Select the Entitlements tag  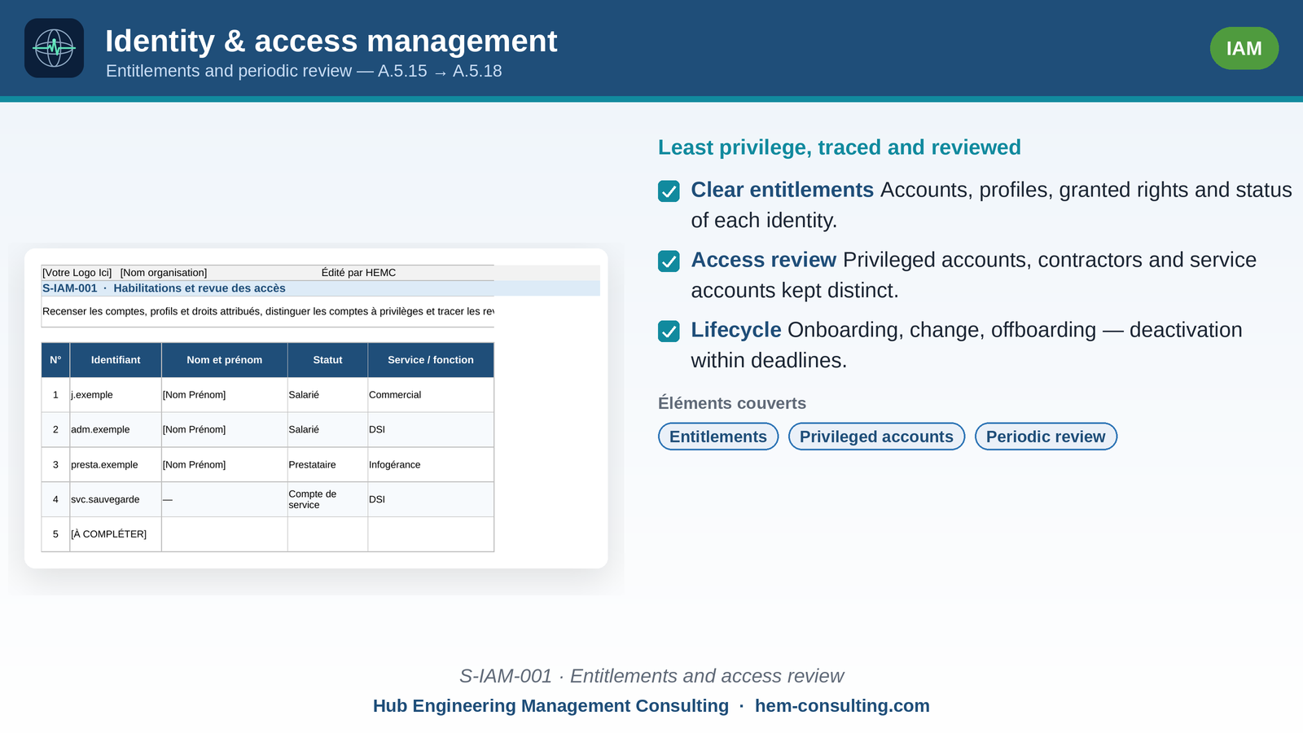(718, 437)
